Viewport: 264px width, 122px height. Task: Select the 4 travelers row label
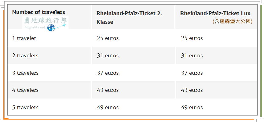[25, 90]
